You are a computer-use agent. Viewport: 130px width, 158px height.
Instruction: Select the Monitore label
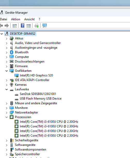click(x=21, y=108)
